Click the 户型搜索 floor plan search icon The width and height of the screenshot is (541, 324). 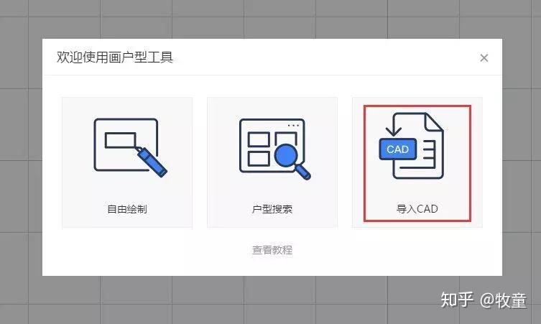tap(275, 149)
